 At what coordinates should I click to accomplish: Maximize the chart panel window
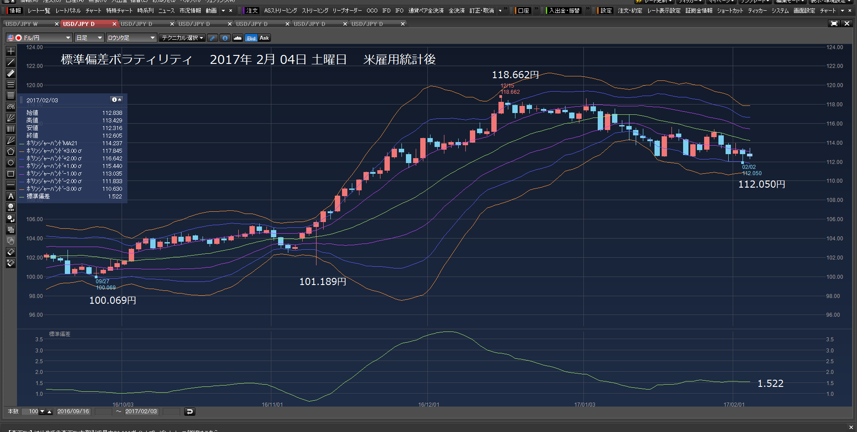(834, 24)
